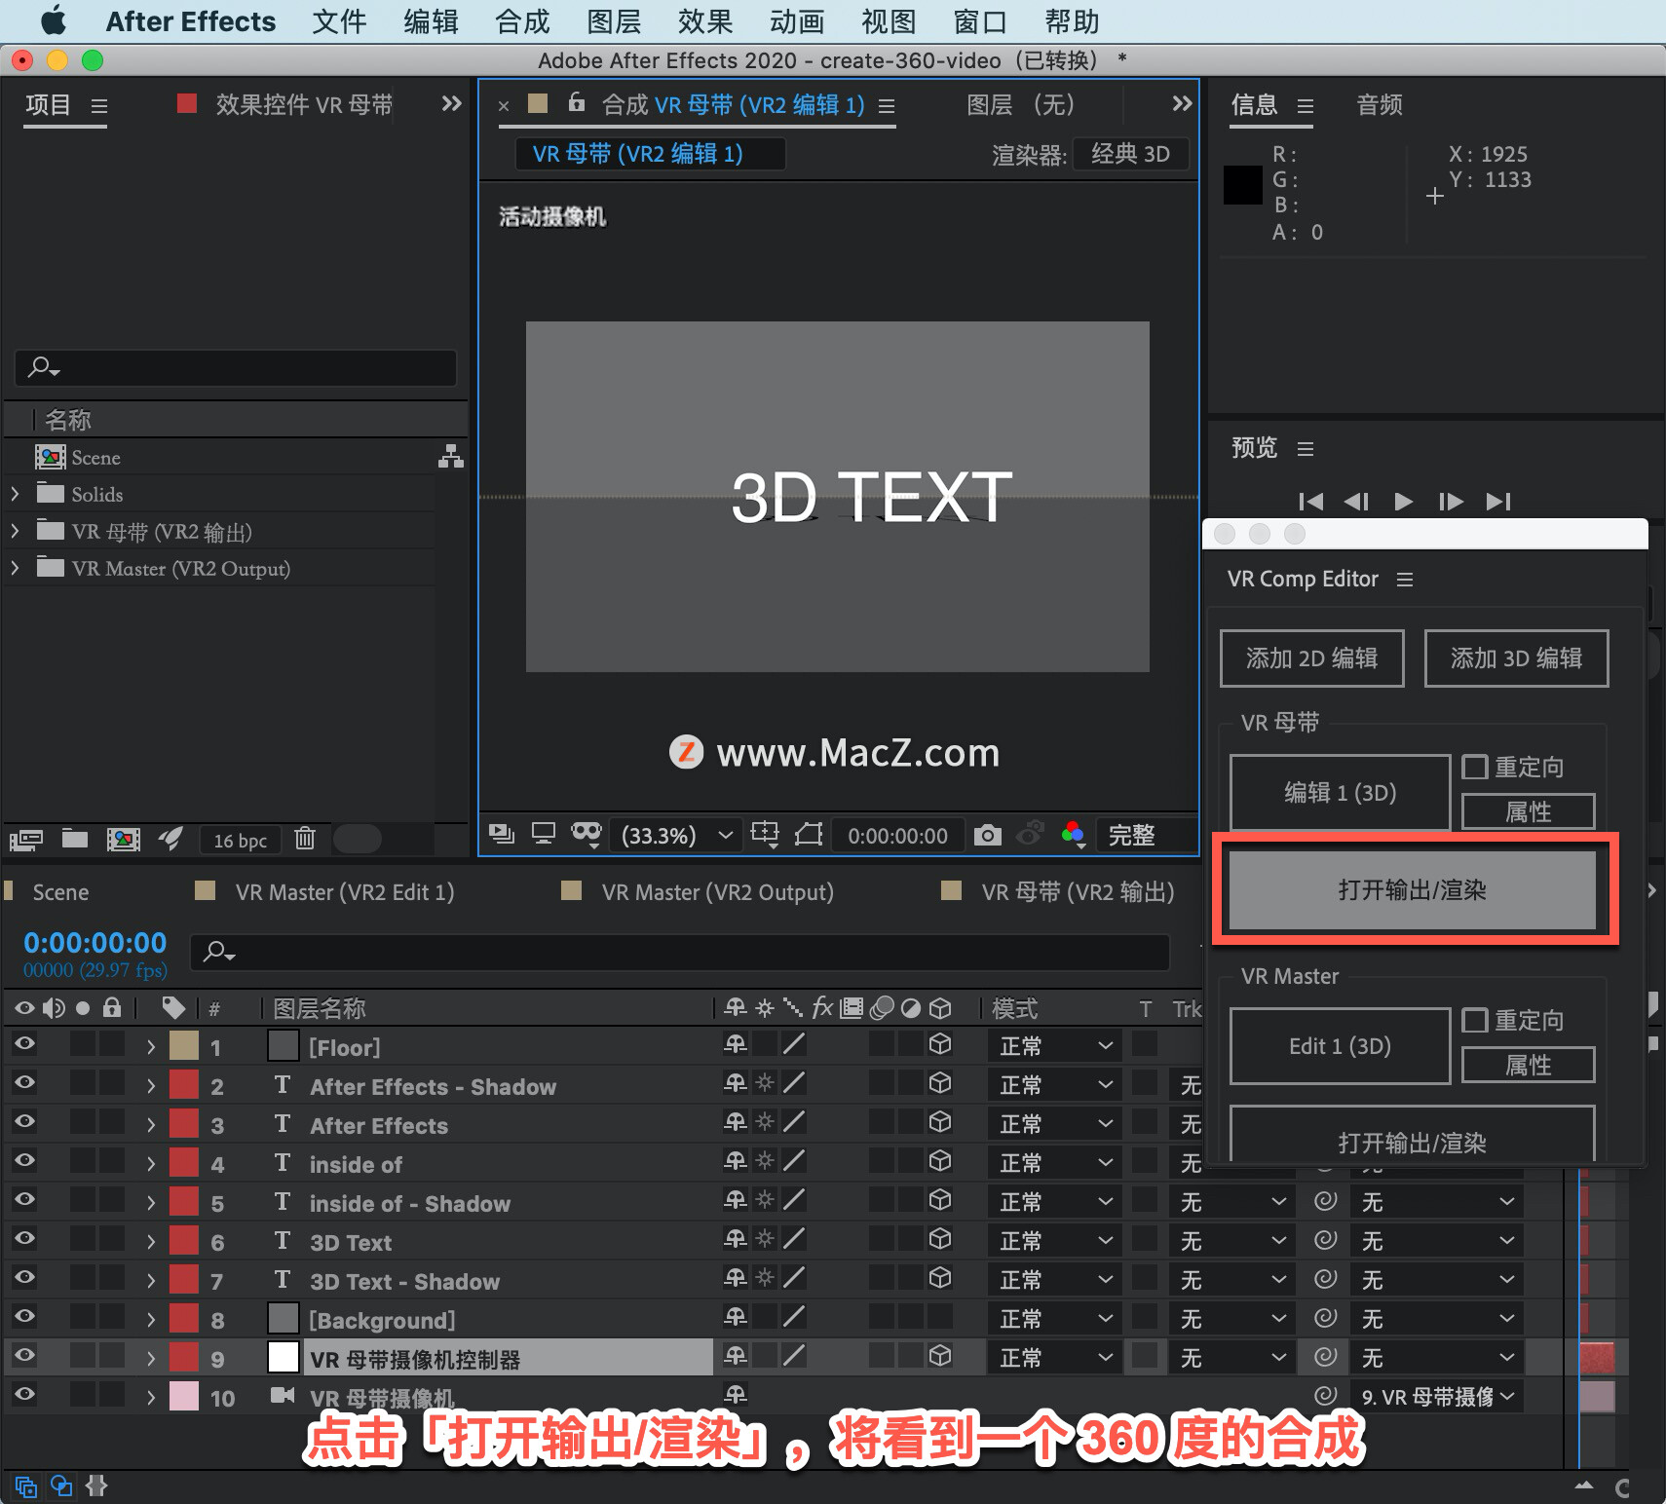Click the tan label swatch of [Floor] layer
Screen dimensions: 1666x1504
click(184, 1046)
